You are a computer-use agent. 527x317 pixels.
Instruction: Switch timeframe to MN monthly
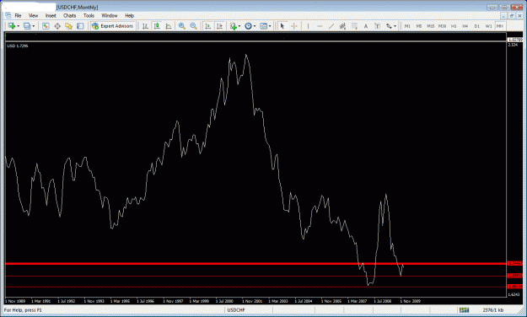tap(500, 26)
